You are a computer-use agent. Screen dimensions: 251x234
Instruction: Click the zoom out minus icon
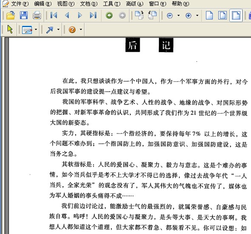(x=170, y=16)
